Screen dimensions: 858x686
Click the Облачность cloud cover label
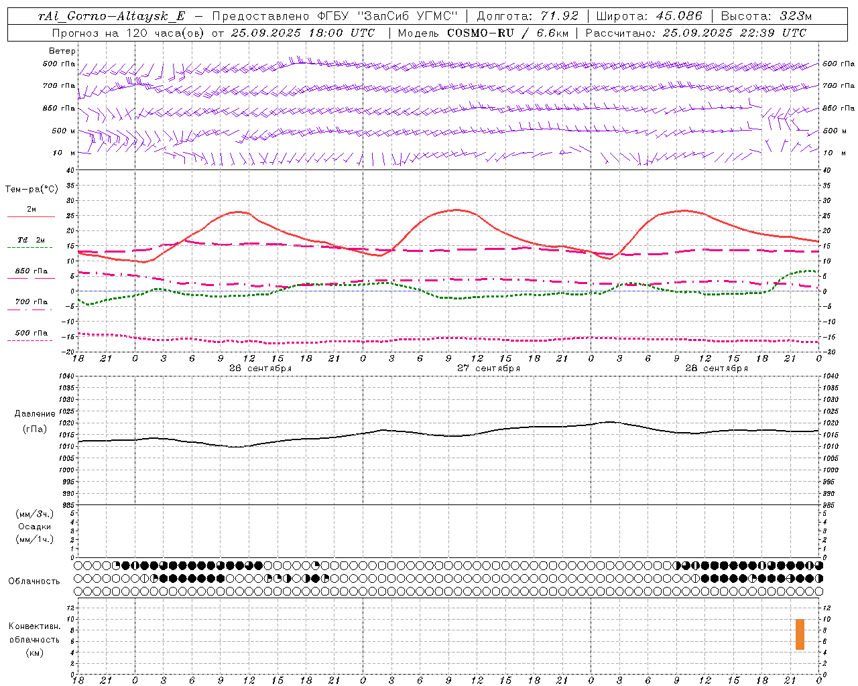pos(34,581)
